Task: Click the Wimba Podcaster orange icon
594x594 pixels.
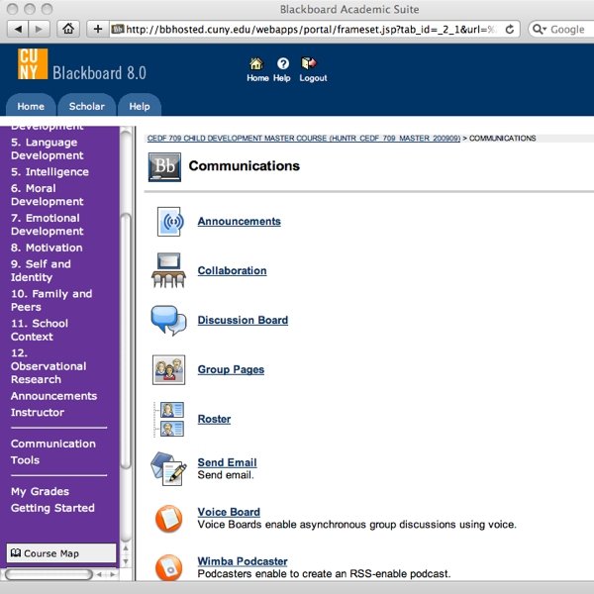Action: click(168, 567)
